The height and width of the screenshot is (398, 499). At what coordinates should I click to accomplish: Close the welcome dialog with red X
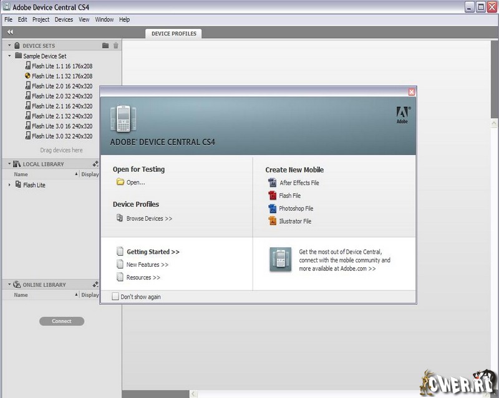(412, 92)
